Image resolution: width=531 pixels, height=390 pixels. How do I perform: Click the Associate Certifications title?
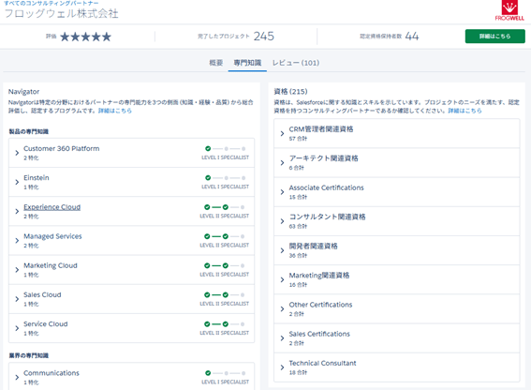326,187
